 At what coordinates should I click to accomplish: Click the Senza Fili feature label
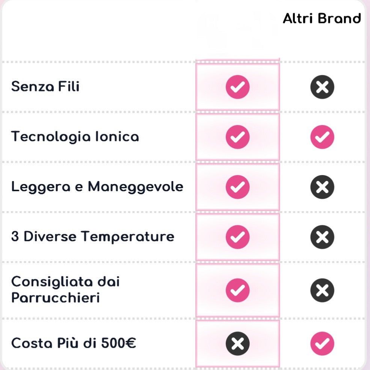pyautogui.click(x=45, y=87)
